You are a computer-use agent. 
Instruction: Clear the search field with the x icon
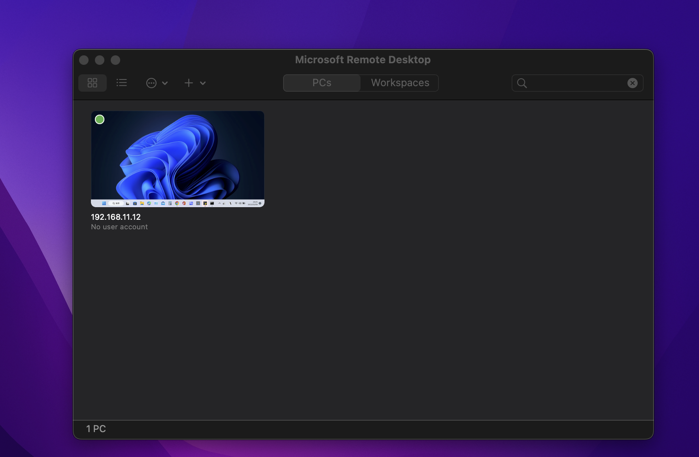coord(632,83)
